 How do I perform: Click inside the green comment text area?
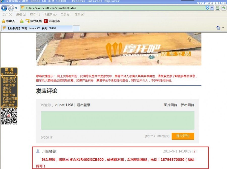(118, 120)
